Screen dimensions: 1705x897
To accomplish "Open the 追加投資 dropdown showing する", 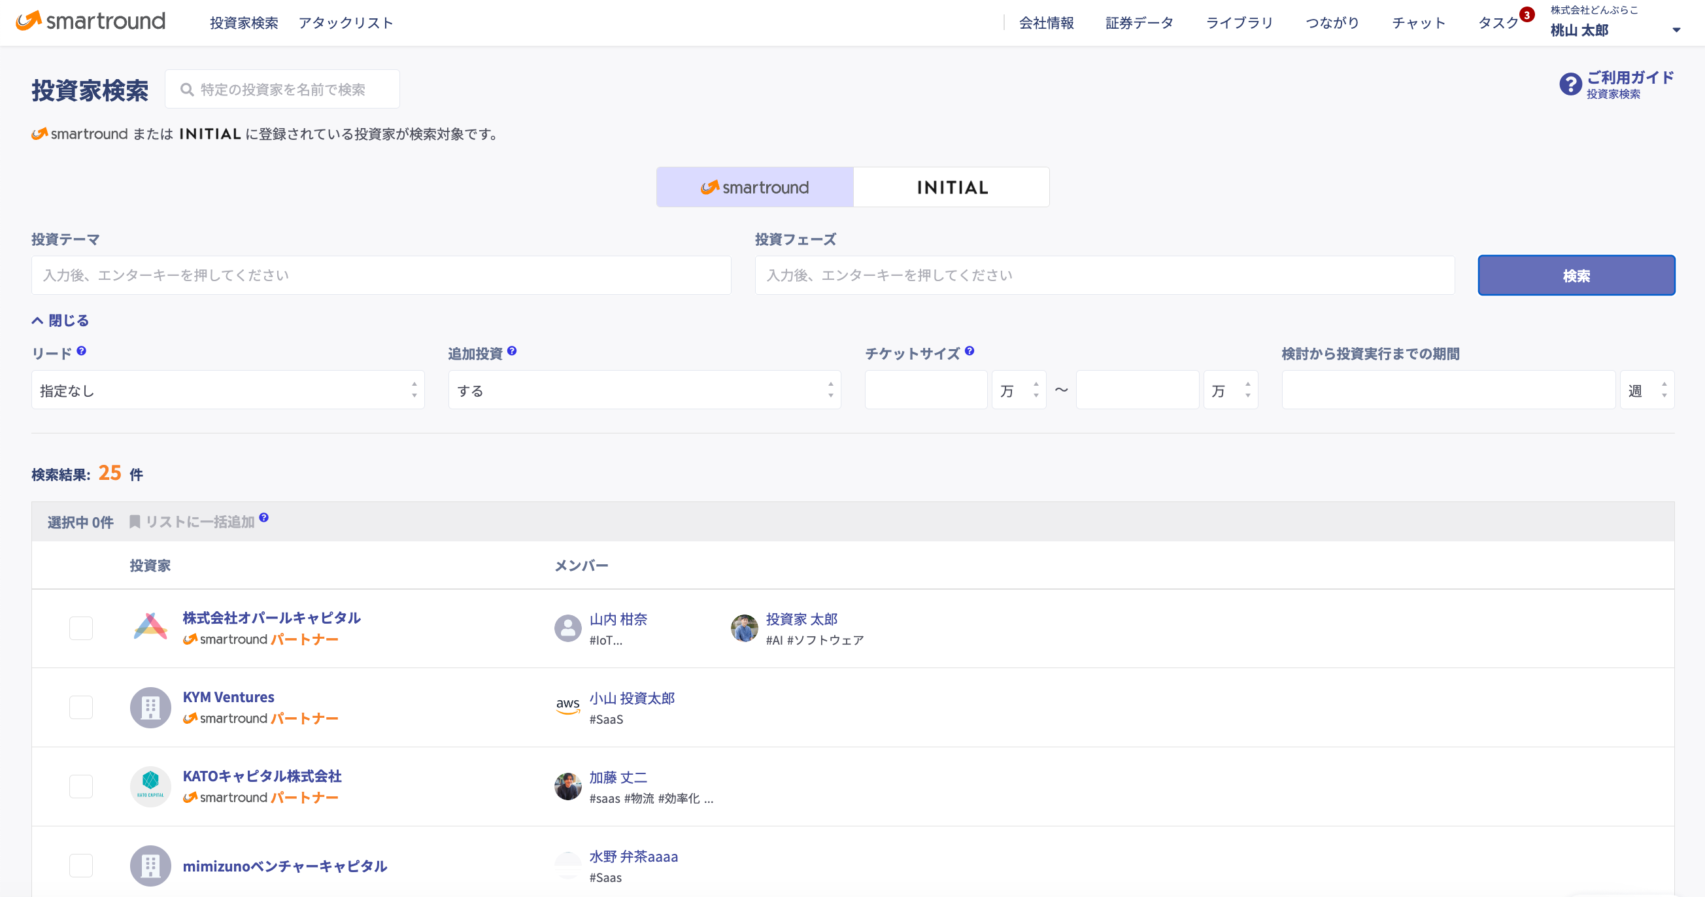I will (644, 390).
